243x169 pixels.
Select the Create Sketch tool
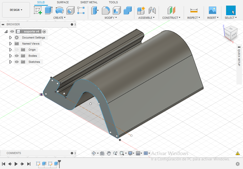coord(38,10)
